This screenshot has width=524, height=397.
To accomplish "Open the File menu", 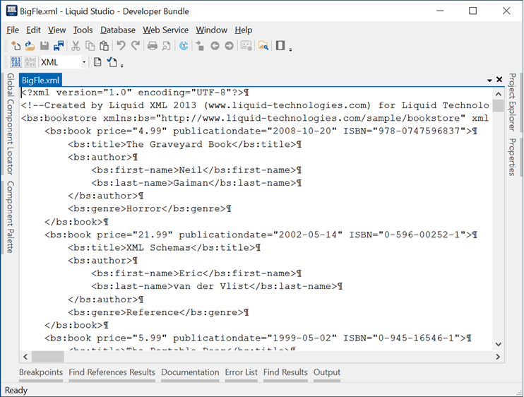I will pos(13,30).
